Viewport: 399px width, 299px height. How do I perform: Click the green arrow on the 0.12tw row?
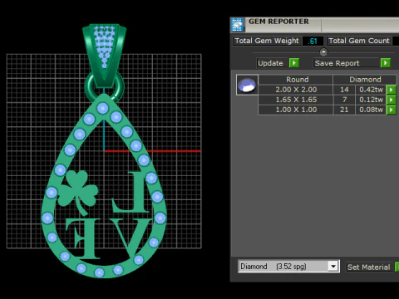click(391, 100)
